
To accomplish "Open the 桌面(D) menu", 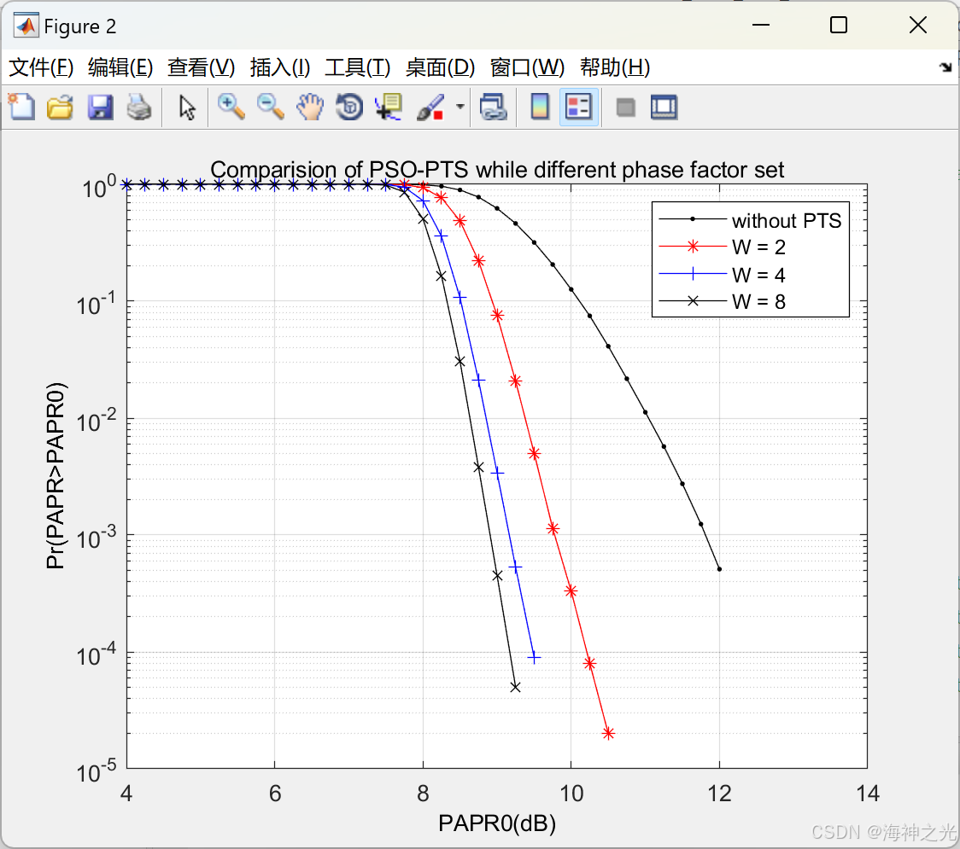I will (x=440, y=67).
